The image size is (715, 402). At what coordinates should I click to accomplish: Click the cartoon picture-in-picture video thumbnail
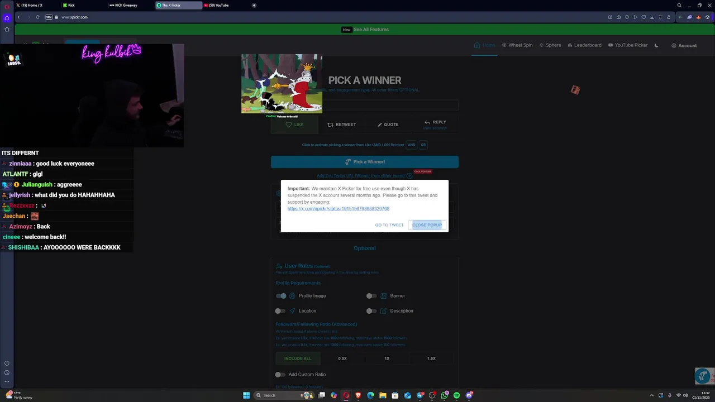coord(282,84)
